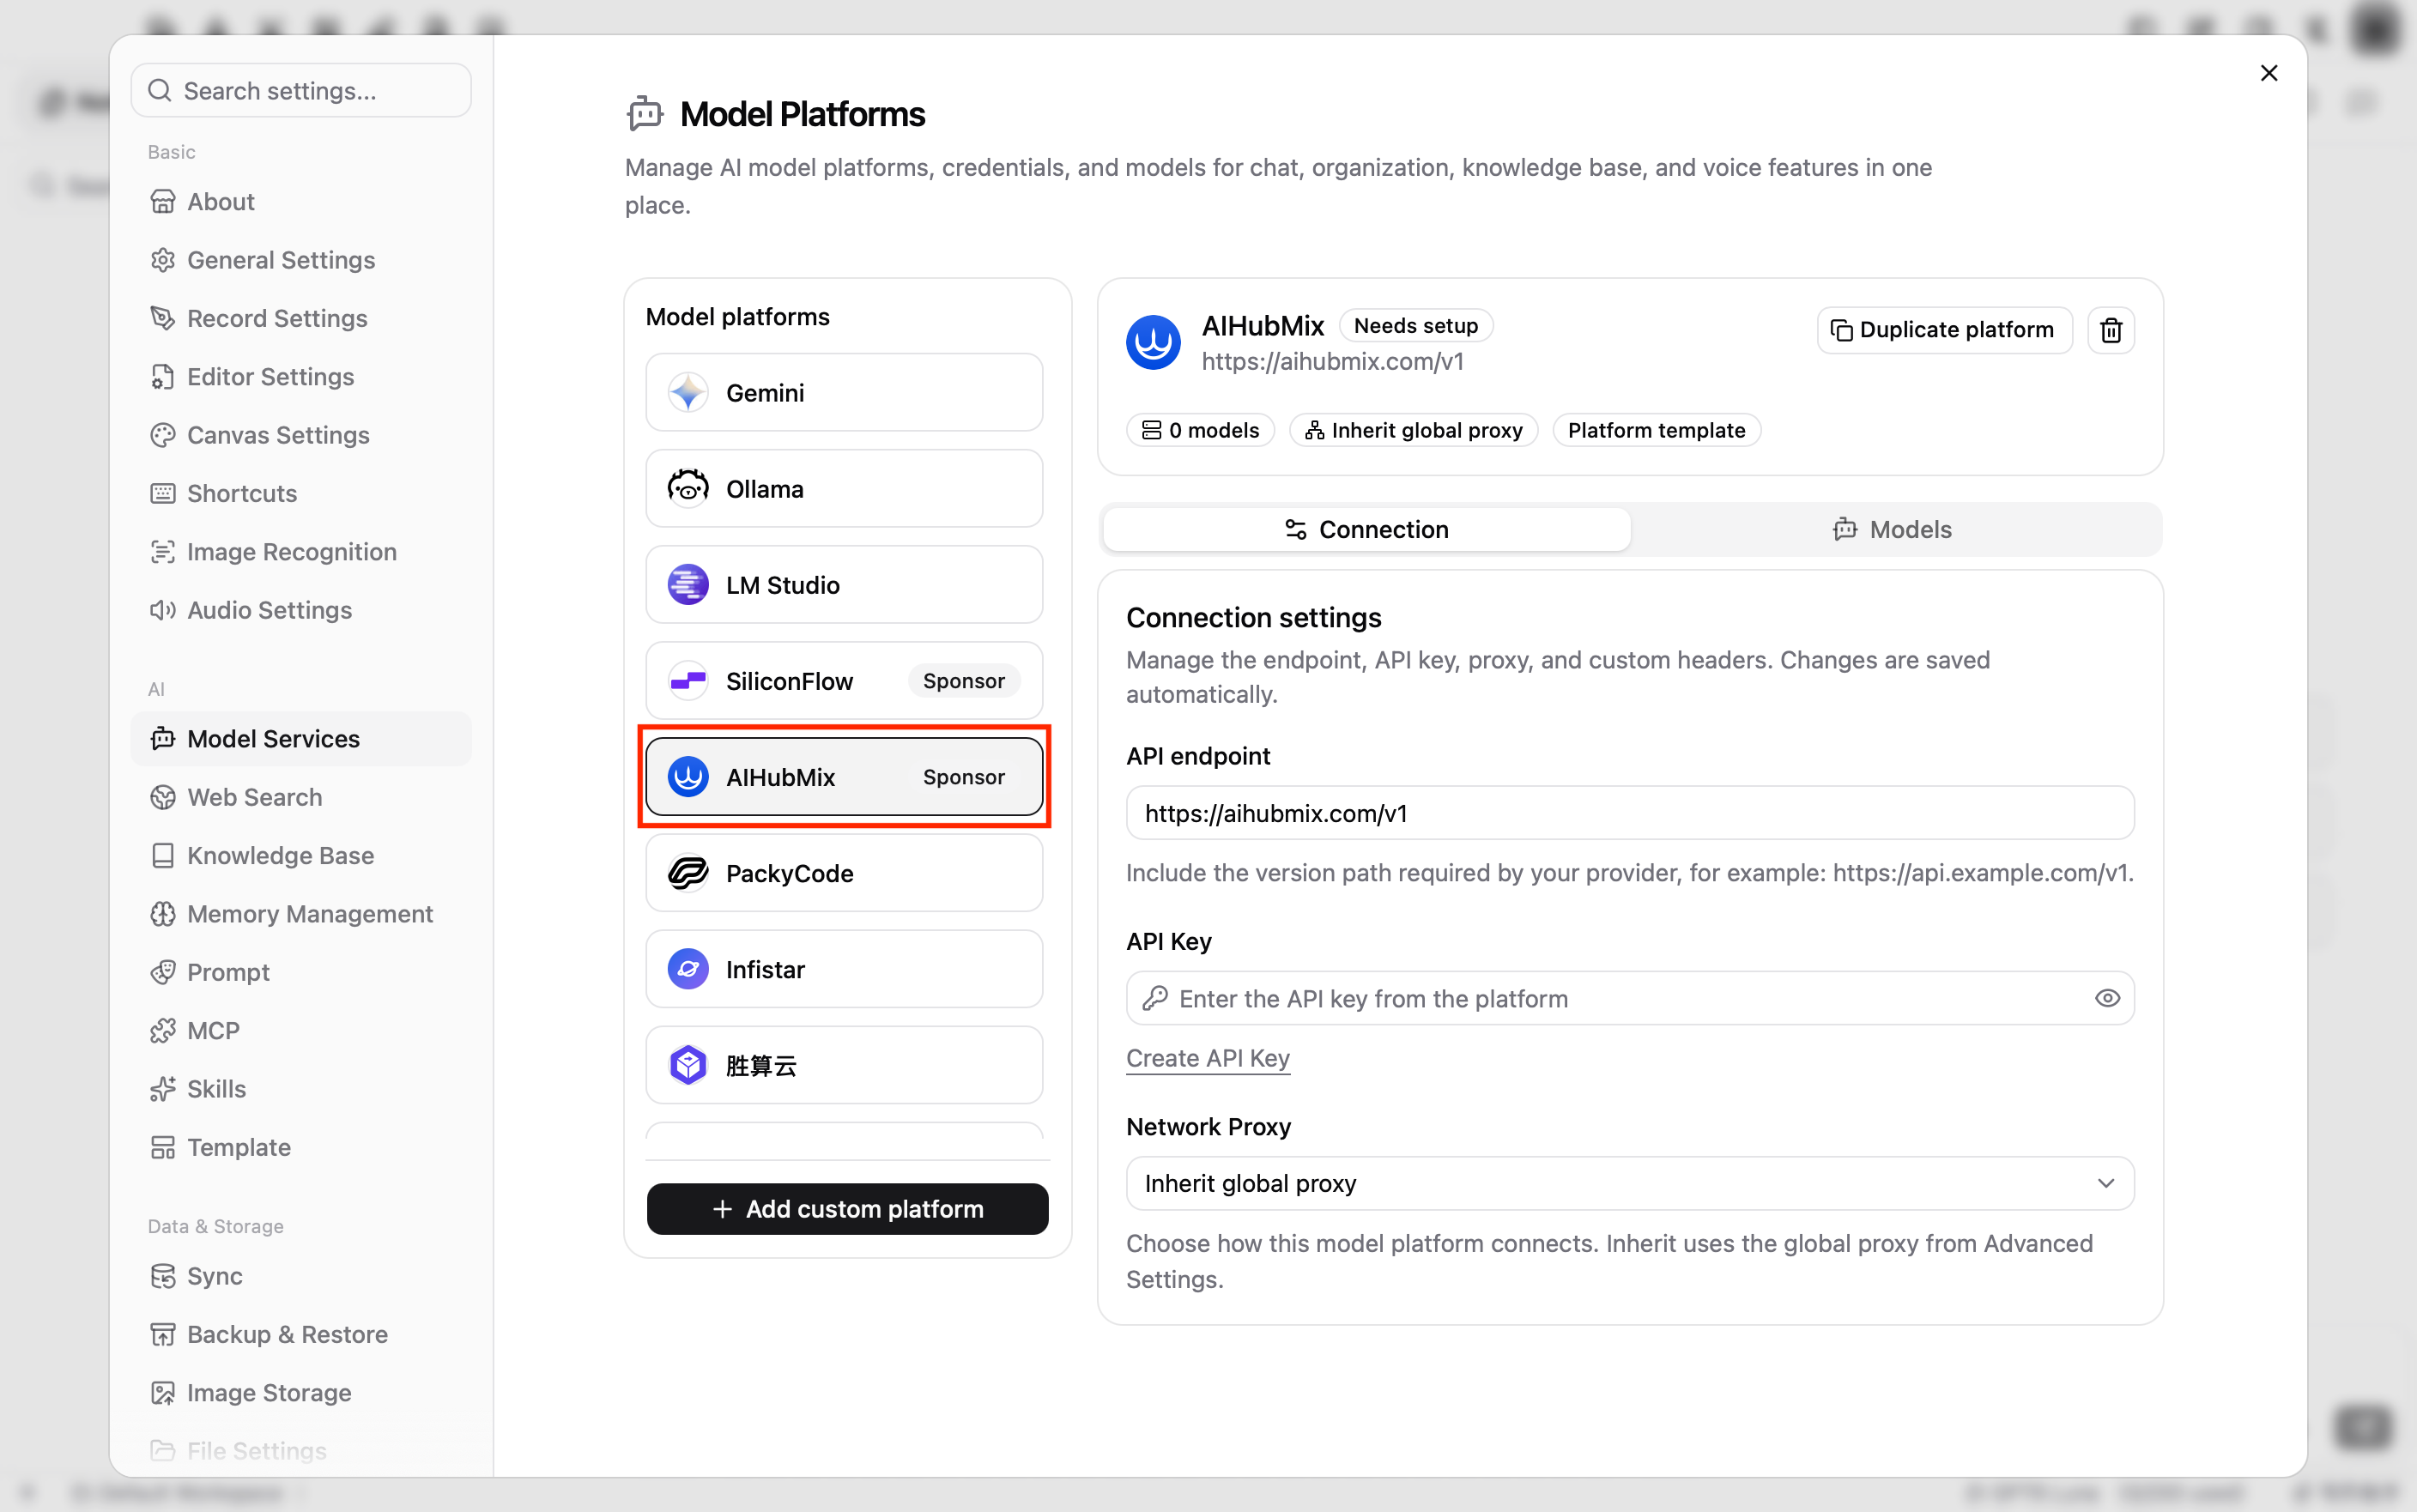The height and width of the screenshot is (1512, 2417).
Task: Focus the API endpoint field
Action: (1629, 813)
